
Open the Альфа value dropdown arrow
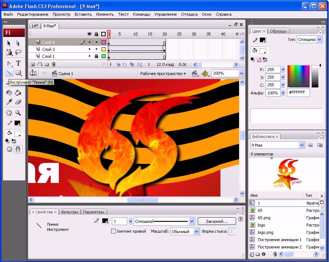(x=283, y=93)
